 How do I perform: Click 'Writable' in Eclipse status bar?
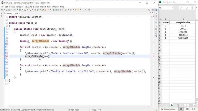pos(51,110)
